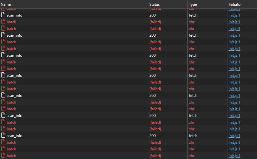Click the (failed) status of the last batch row

pyautogui.click(x=155, y=156)
